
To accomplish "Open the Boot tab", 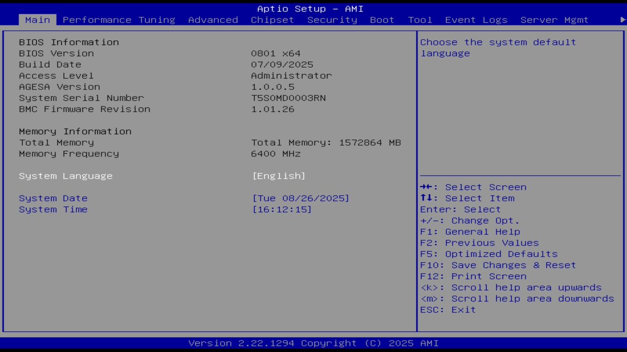I will [382, 20].
